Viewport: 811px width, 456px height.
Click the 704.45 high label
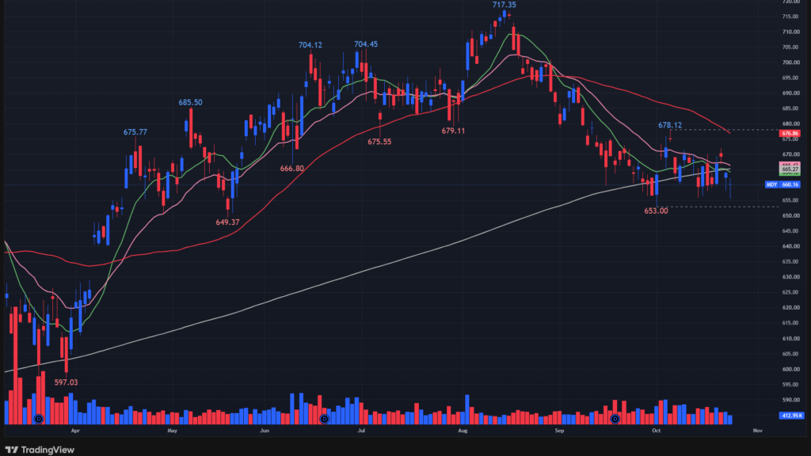point(366,44)
